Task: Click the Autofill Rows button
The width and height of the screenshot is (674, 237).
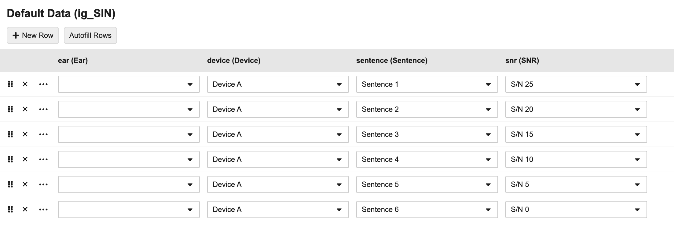Action: click(x=90, y=35)
